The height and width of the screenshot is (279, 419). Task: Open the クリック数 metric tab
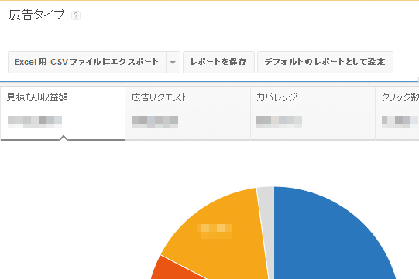tap(397, 113)
